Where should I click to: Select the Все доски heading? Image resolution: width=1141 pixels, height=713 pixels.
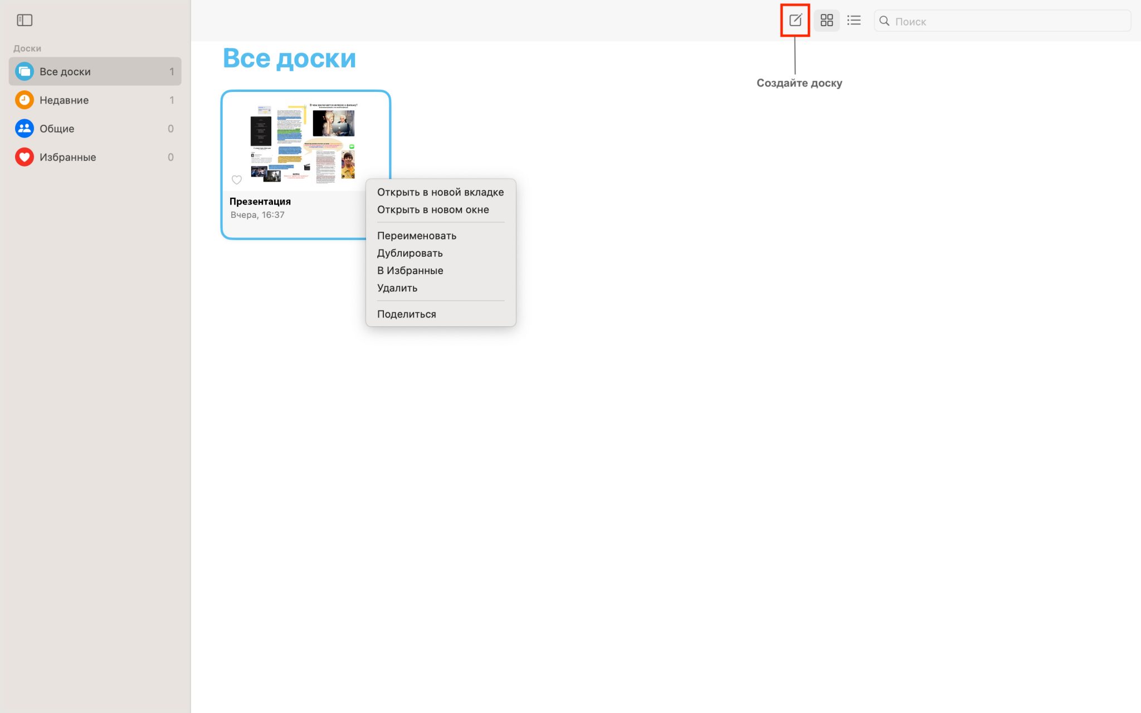[289, 58]
